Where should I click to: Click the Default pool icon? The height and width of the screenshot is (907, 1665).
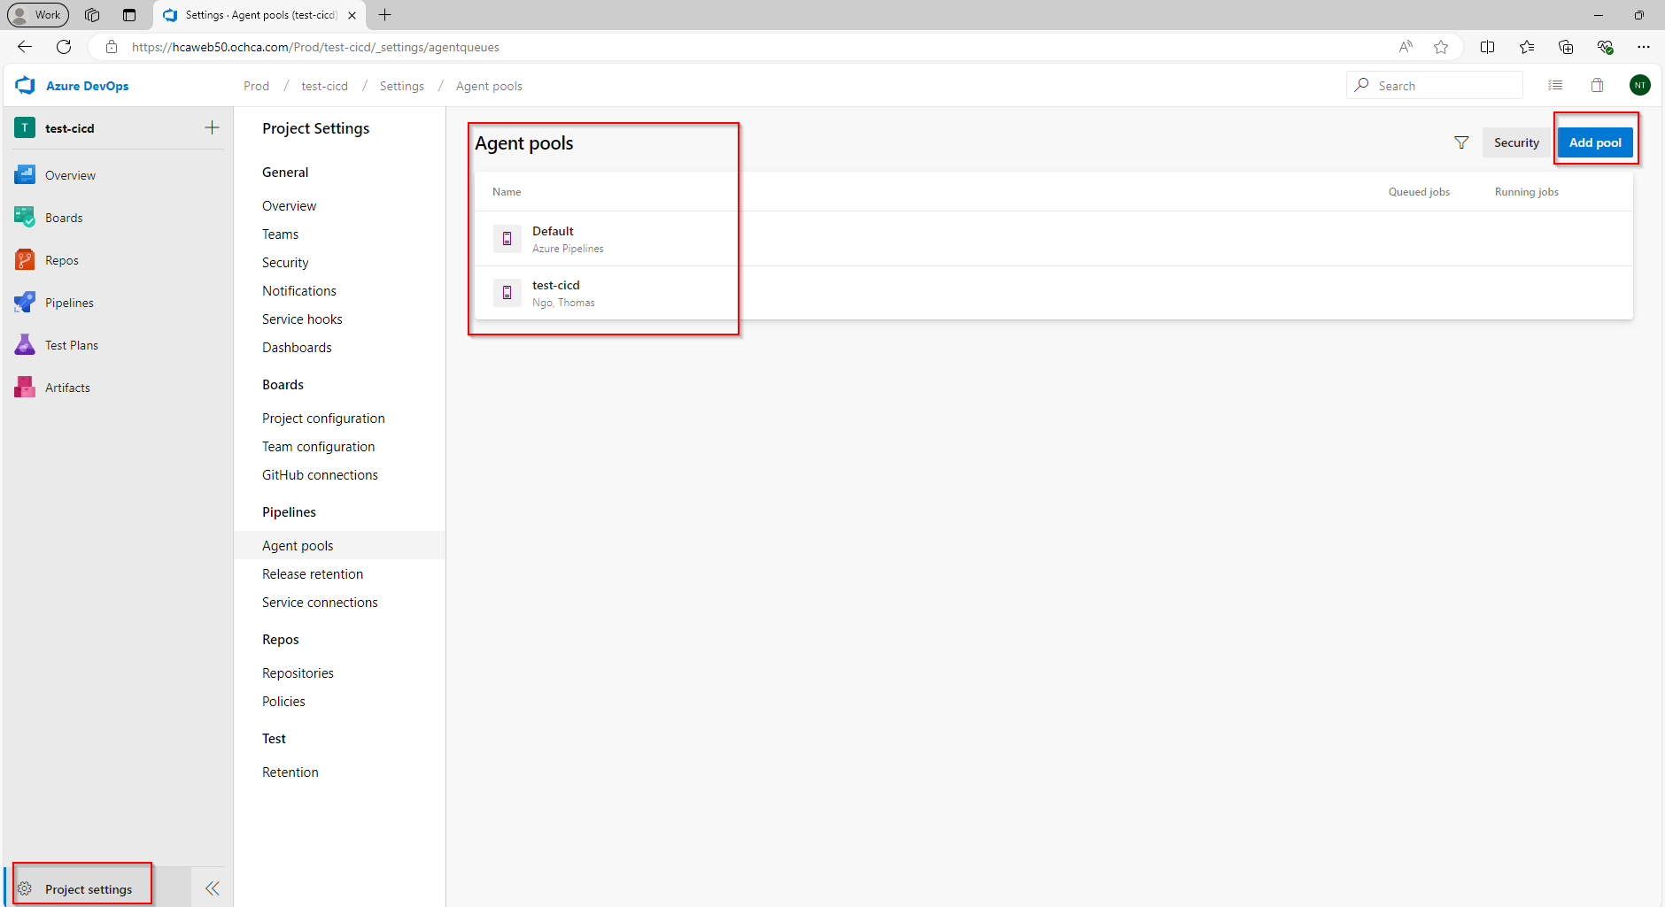(507, 239)
